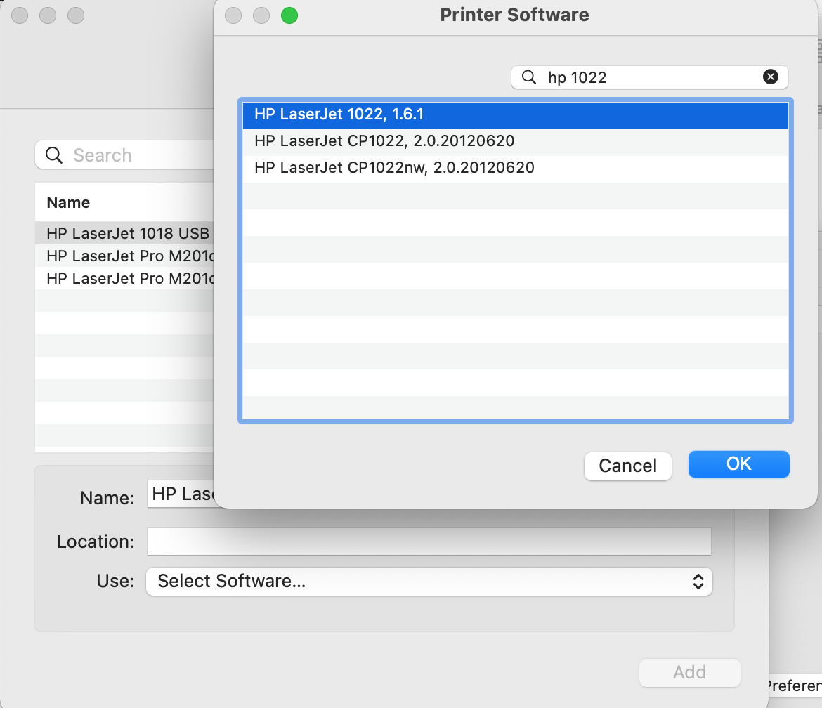Click the Printer Software window title
This screenshot has width=822, height=708.
(514, 15)
